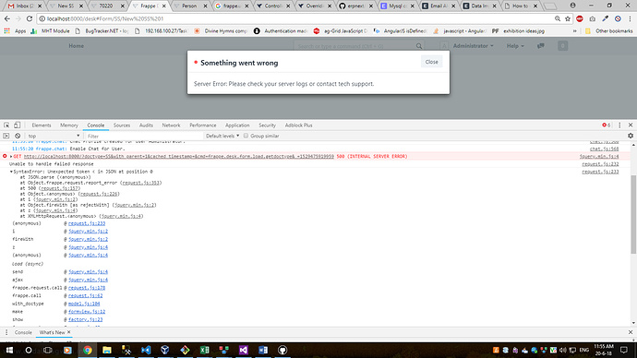Close the bottom drawer panel

(631, 332)
